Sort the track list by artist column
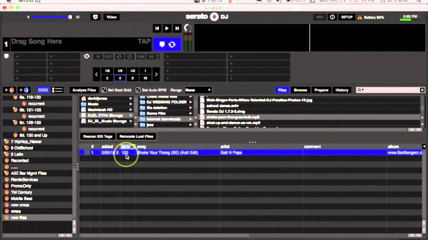This screenshot has height=240, width=428. pos(261,147)
